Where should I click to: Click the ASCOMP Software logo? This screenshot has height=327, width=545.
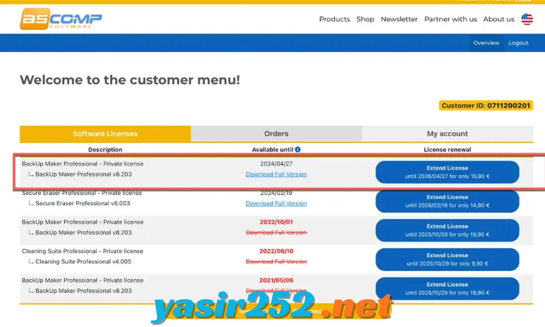click(61, 19)
